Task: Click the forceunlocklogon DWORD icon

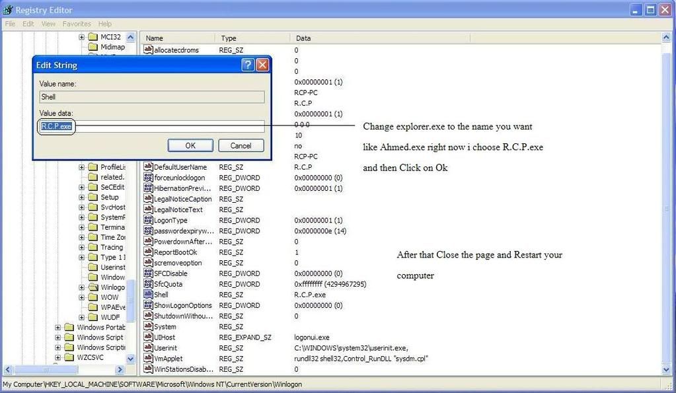Action: (x=148, y=178)
